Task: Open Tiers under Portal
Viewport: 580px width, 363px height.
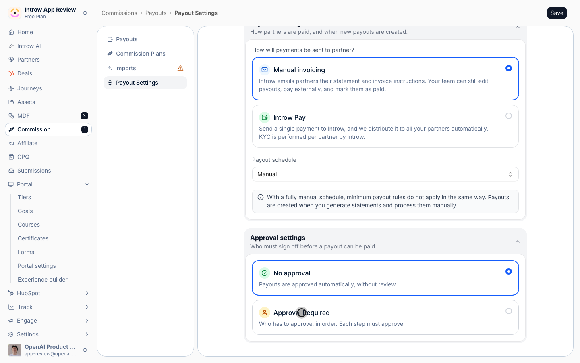Action: coord(25,197)
